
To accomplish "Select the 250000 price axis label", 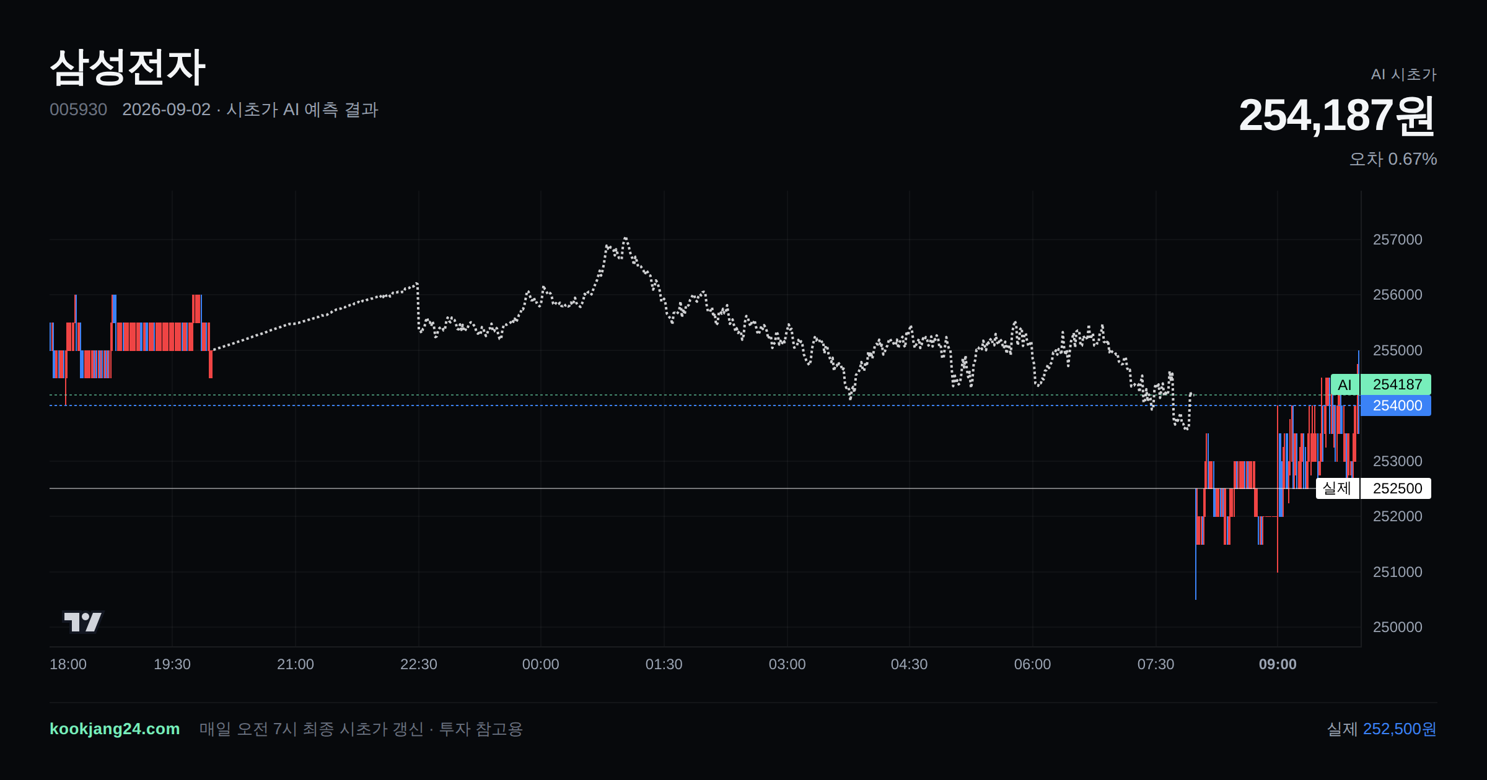I will pyautogui.click(x=1397, y=627).
